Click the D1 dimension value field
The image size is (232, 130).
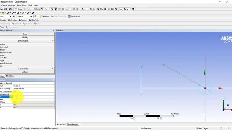pos(34,97)
